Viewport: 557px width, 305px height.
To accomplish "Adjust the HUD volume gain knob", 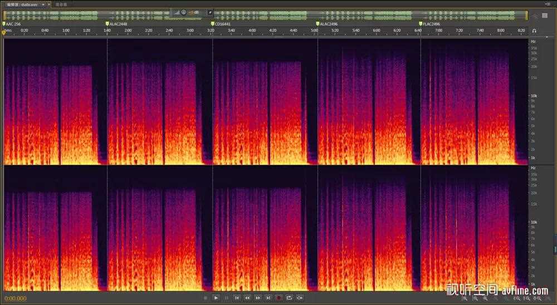I will point(183,12).
